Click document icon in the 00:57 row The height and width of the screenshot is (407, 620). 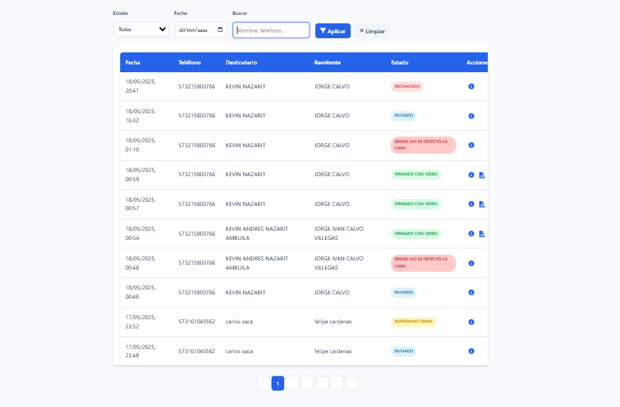click(481, 204)
